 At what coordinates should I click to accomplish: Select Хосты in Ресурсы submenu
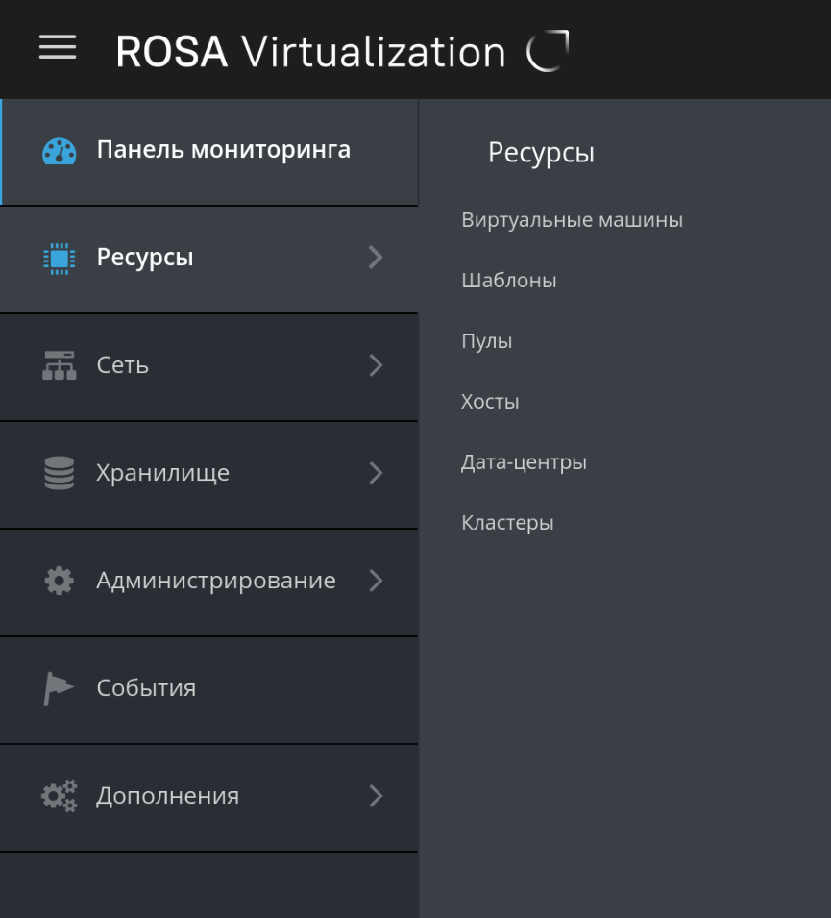tap(490, 402)
